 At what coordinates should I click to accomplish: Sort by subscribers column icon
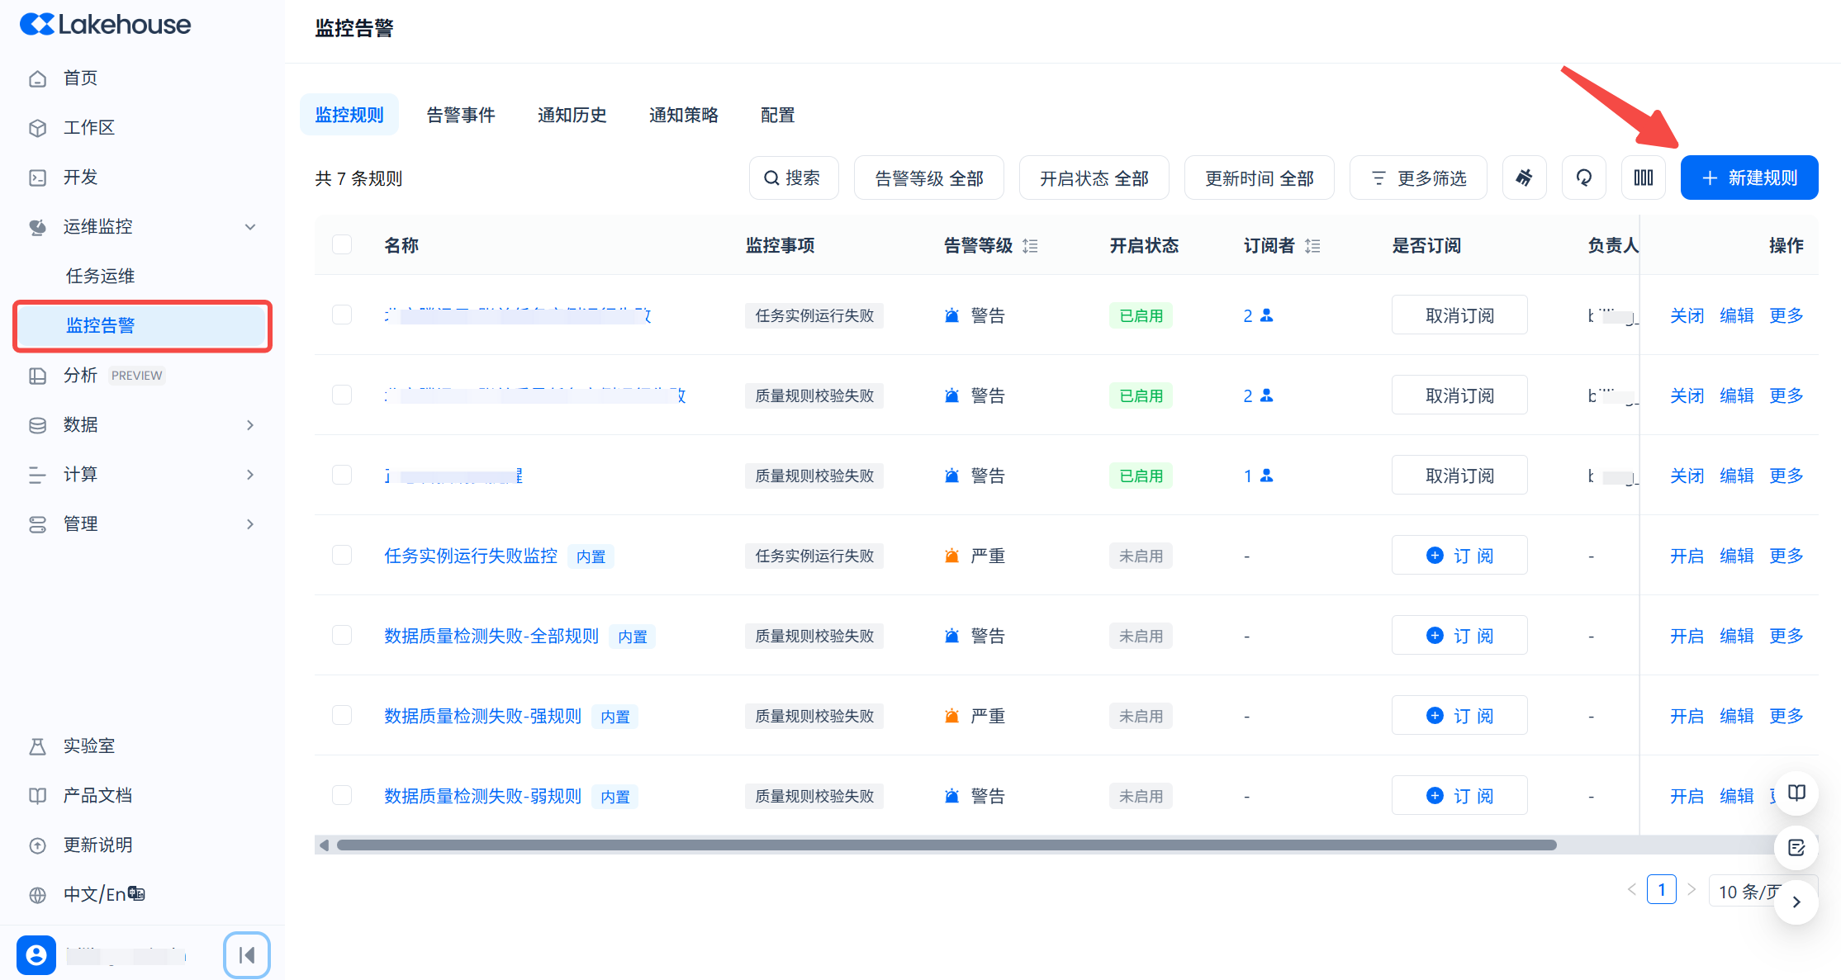[1312, 246]
